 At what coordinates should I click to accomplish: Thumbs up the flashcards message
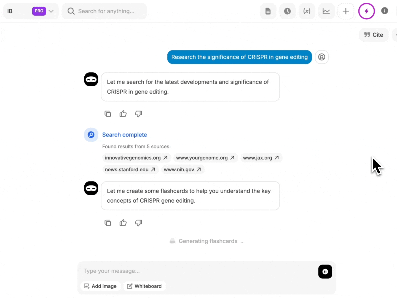click(123, 223)
